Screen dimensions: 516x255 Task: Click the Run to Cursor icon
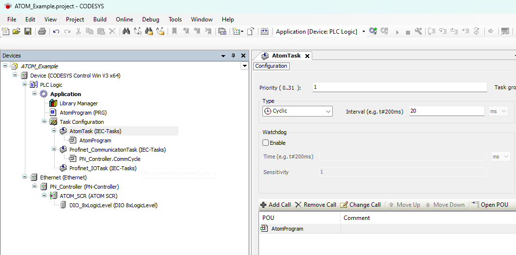click(465, 32)
